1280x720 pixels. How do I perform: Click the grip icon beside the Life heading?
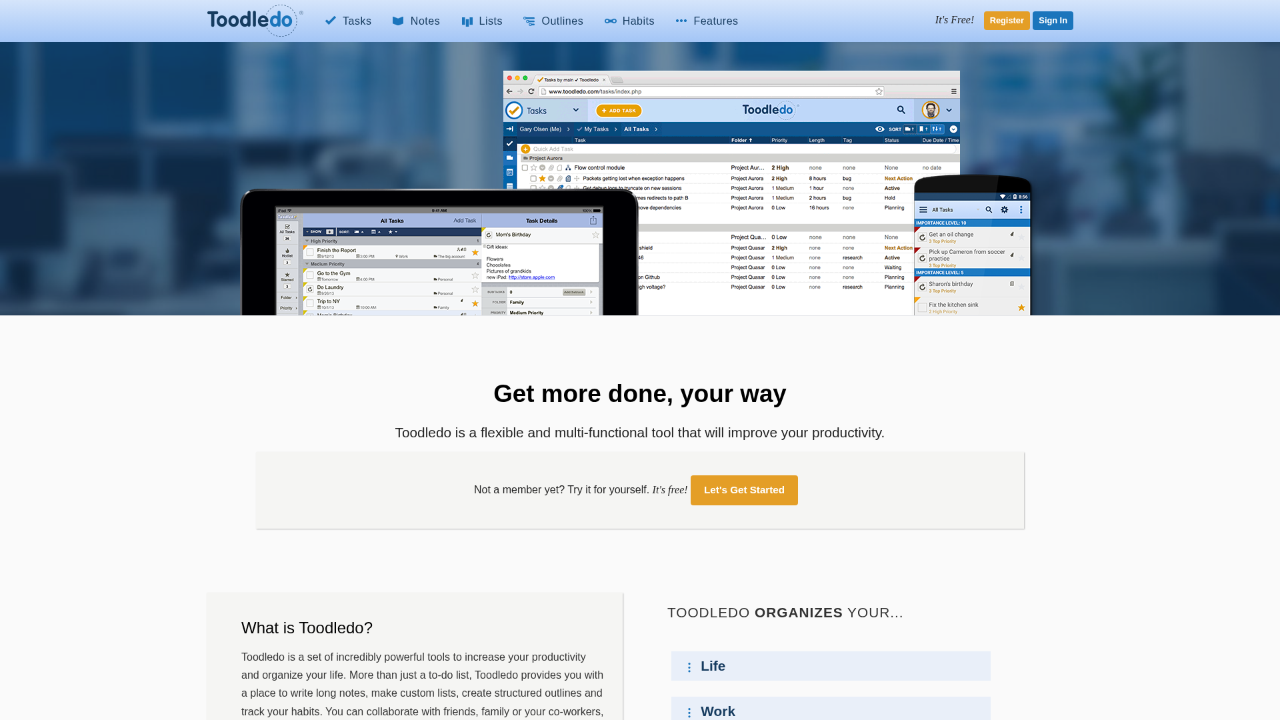point(689,666)
